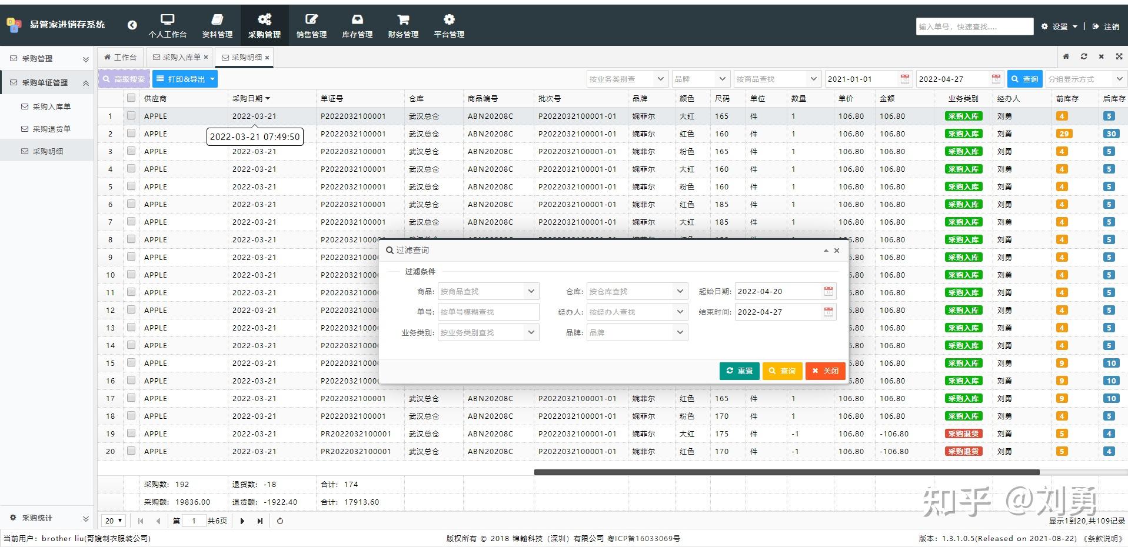Switch to the 工作台 tab

pyautogui.click(x=120, y=56)
